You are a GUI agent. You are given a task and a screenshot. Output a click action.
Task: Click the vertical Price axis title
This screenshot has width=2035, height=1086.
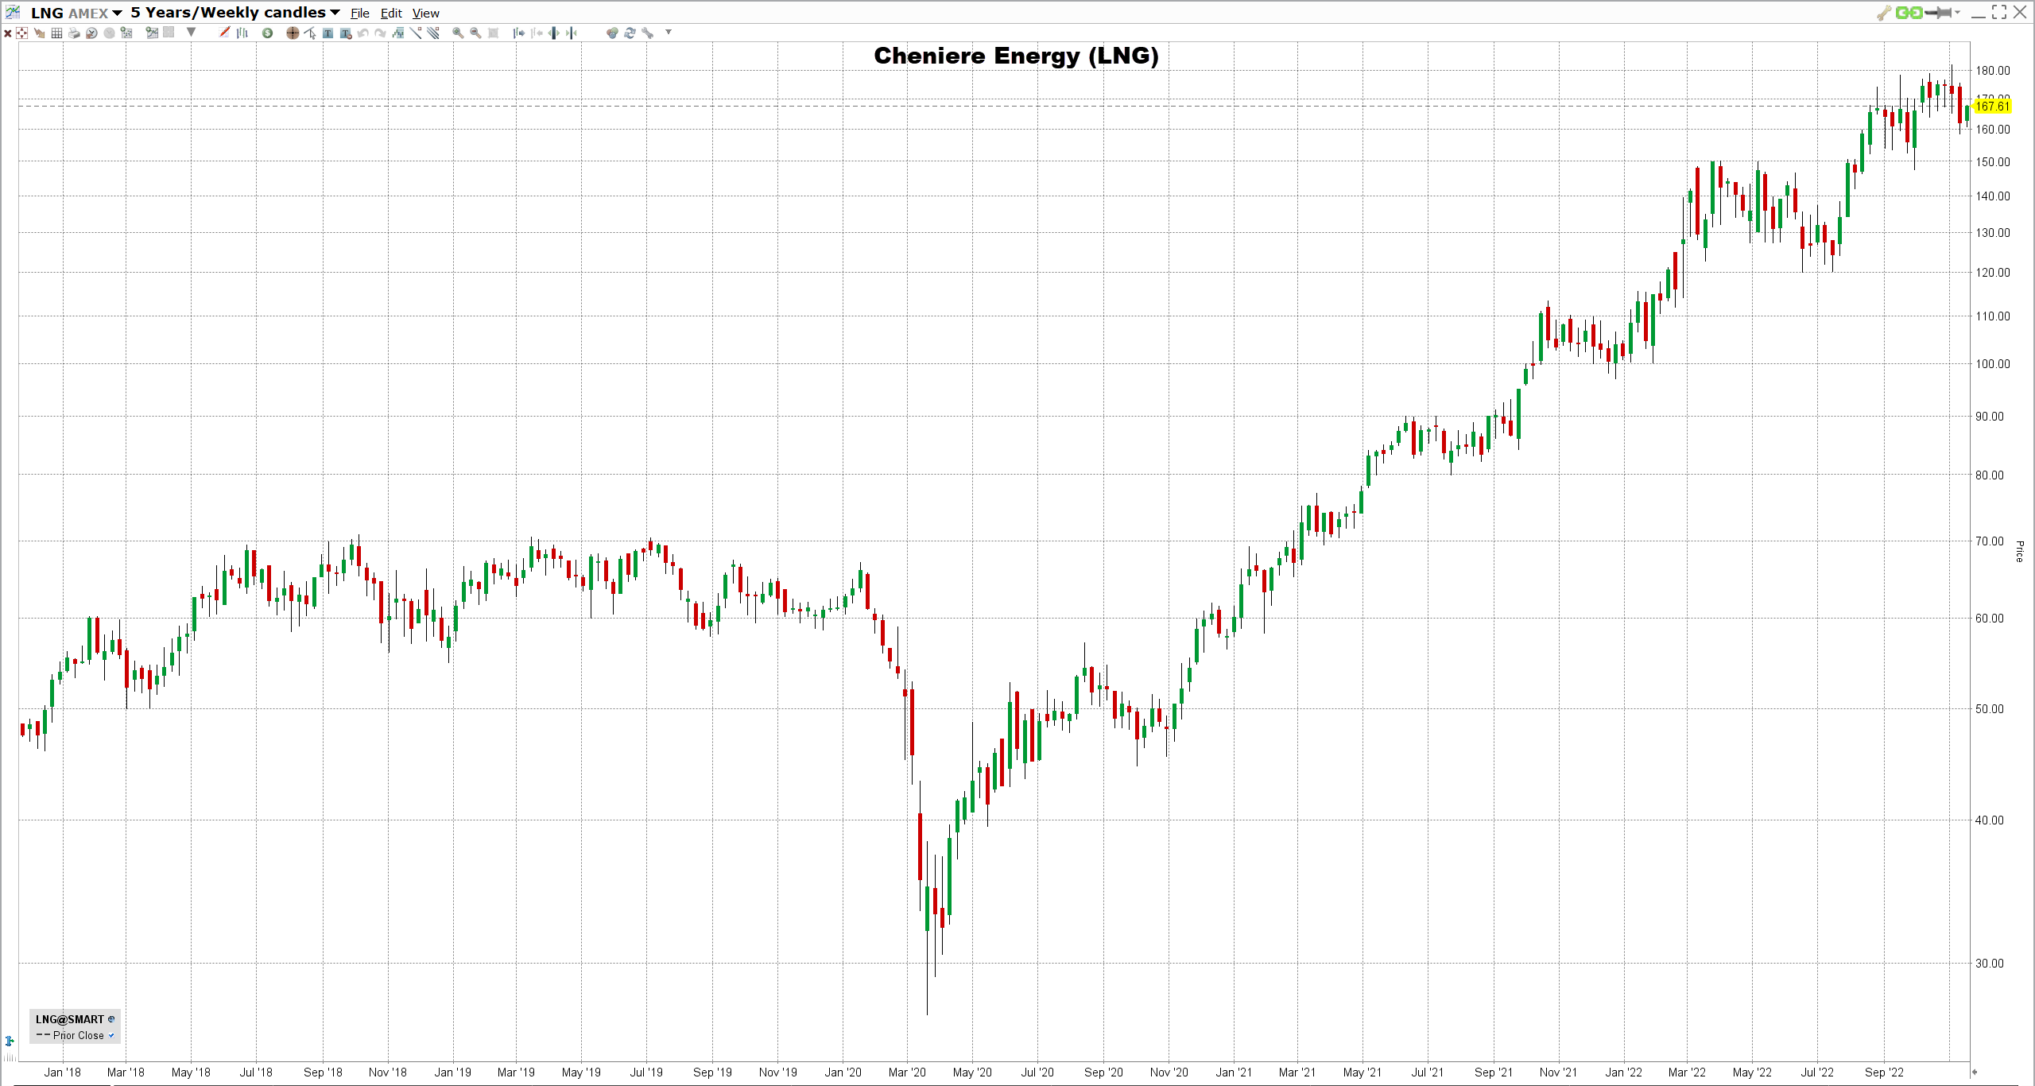2020,551
